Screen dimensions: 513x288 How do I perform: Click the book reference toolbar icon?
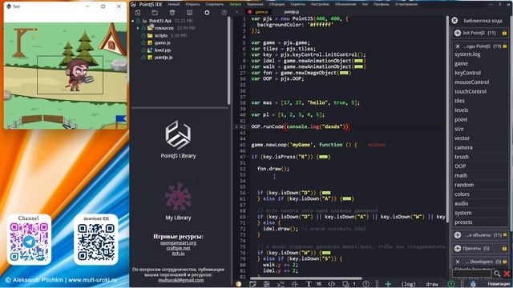190,13
